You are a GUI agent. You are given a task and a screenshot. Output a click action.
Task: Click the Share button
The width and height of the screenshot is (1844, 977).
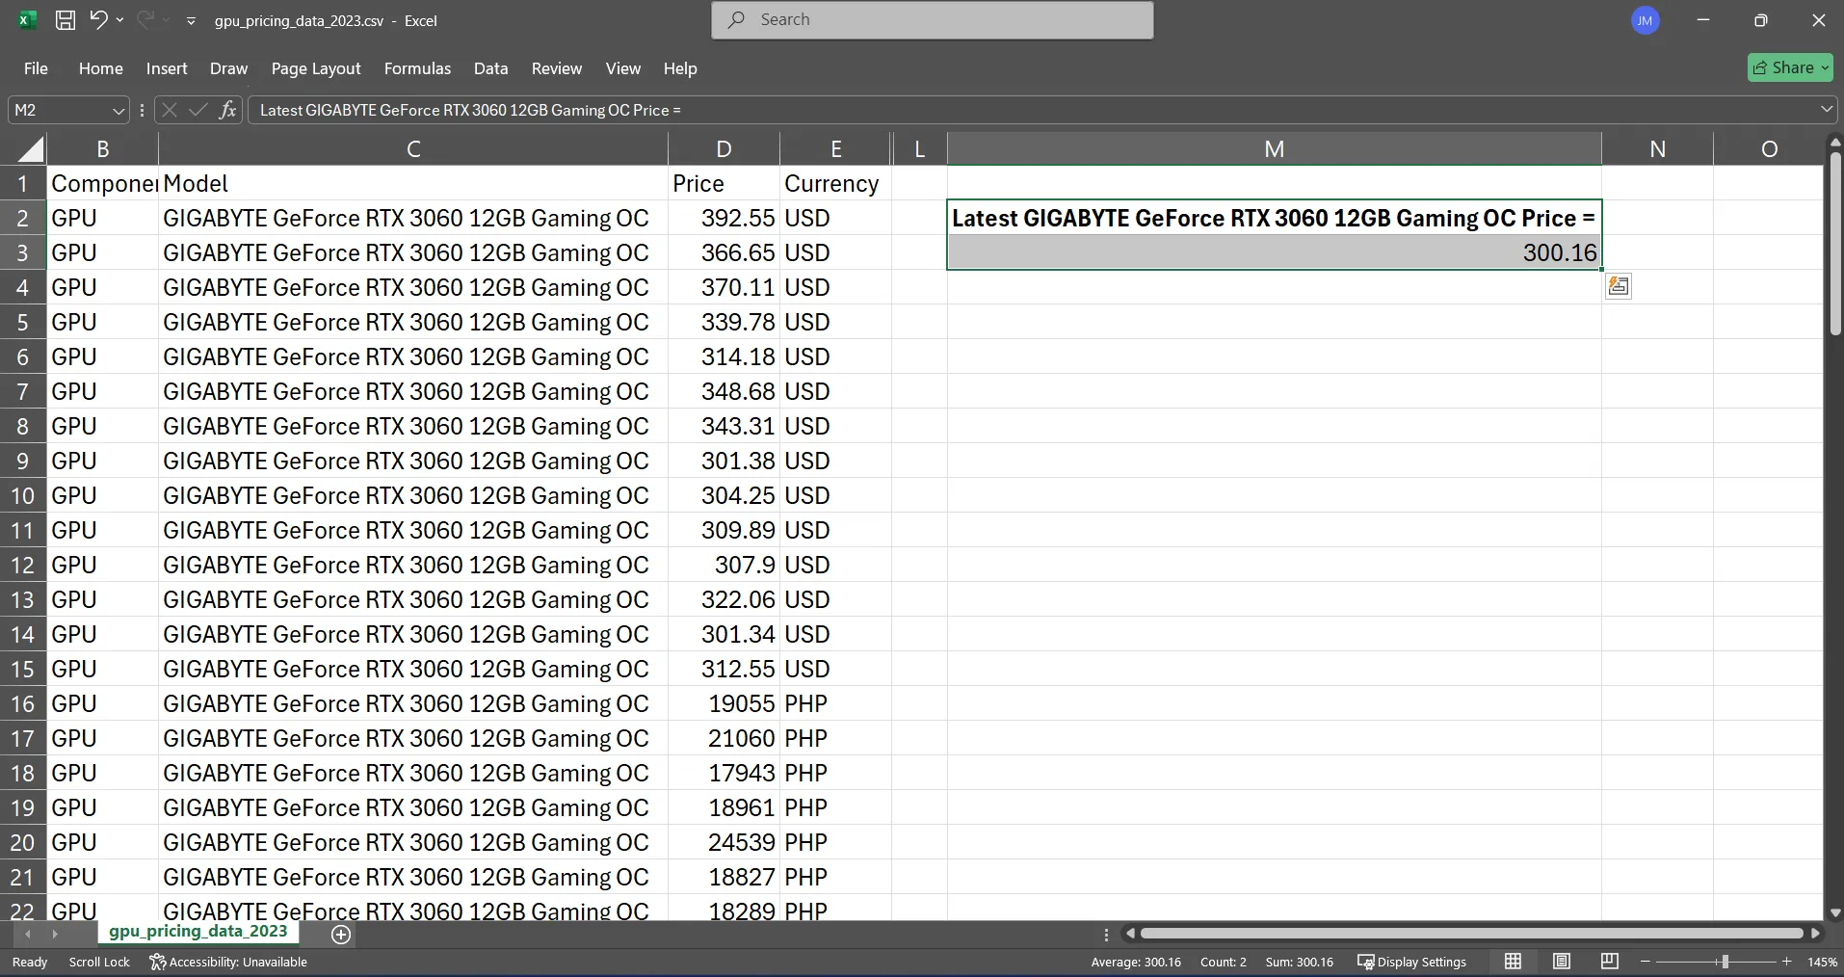(1789, 67)
